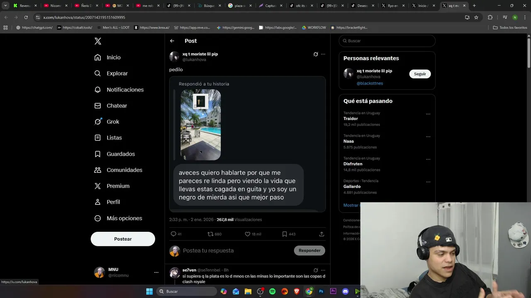Click lukanhova's avatar on the post
This screenshot has height=298, width=531.
point(174,57)
